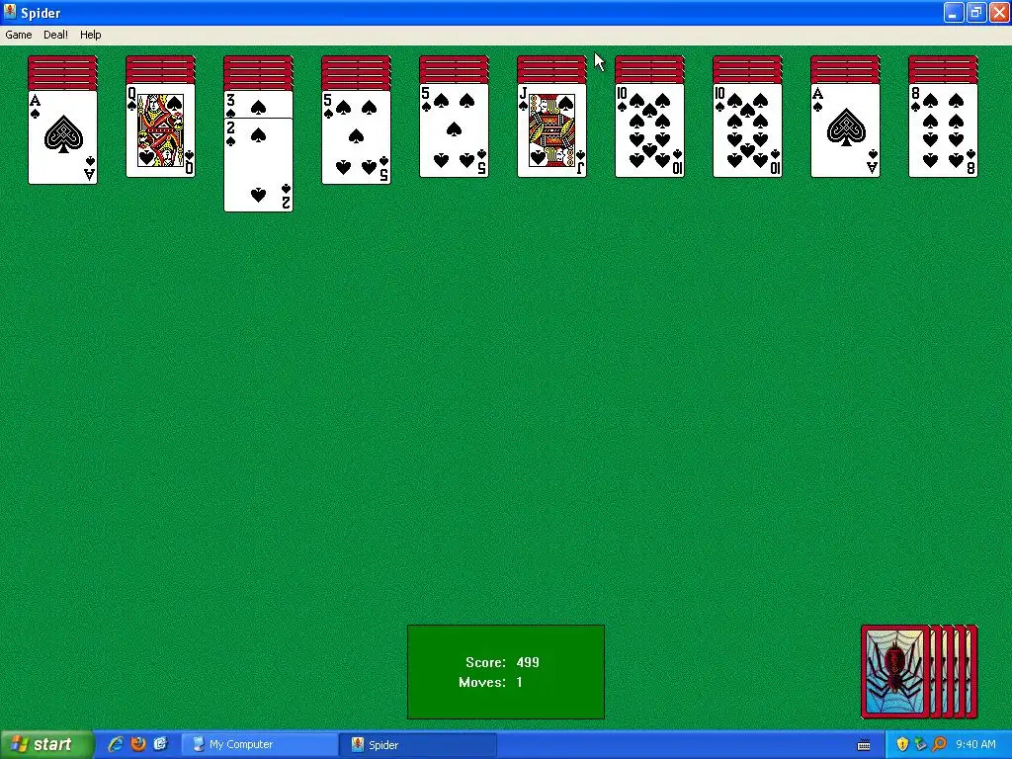Click the tray icon between shield and magnifier
The height and width of the screenshot is (759, 1012).
920,745
